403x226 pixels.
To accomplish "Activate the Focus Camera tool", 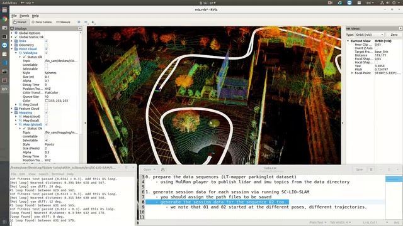I will 42,22.
